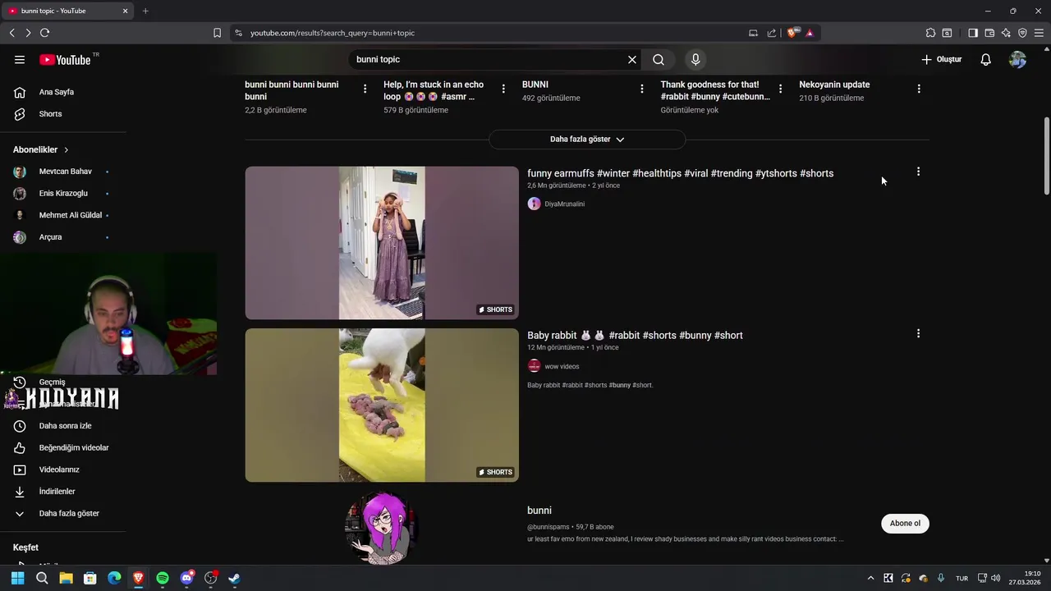The image size is (1051, 591).
Task: Run search with the magnifier button
Action: (659, 59)
